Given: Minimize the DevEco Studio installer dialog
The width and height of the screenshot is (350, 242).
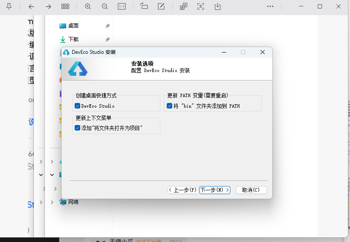Looking at the screenshot, I should click(x=224, y=52).
